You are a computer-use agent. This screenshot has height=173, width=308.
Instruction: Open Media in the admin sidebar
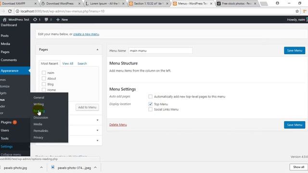coord(5,44)
